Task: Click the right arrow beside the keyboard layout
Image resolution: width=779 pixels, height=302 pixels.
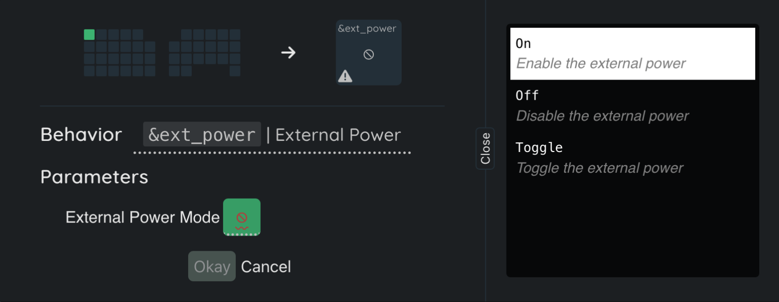Action: coord(288,53)
